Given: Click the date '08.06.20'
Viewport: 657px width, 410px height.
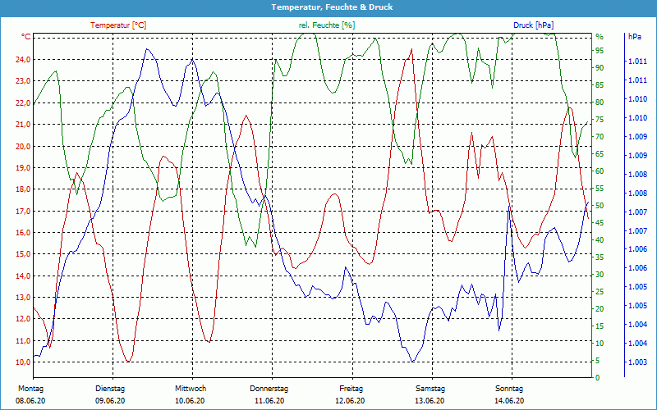Looking at the screenshot, I should (30, 401).
